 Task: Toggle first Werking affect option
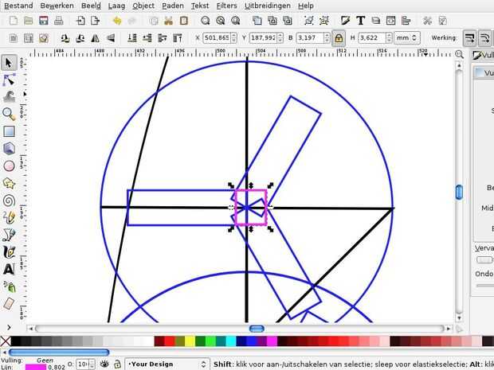tap(469, 38)
